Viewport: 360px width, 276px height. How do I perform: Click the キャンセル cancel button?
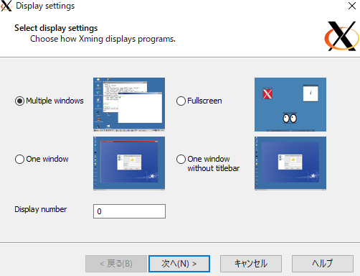click(251, 264)
